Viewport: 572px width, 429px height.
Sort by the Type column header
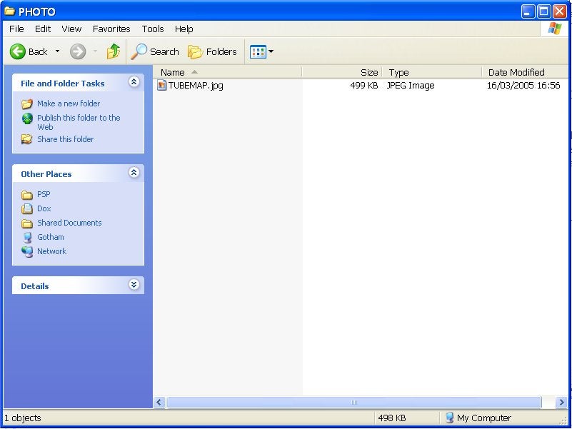432,72
